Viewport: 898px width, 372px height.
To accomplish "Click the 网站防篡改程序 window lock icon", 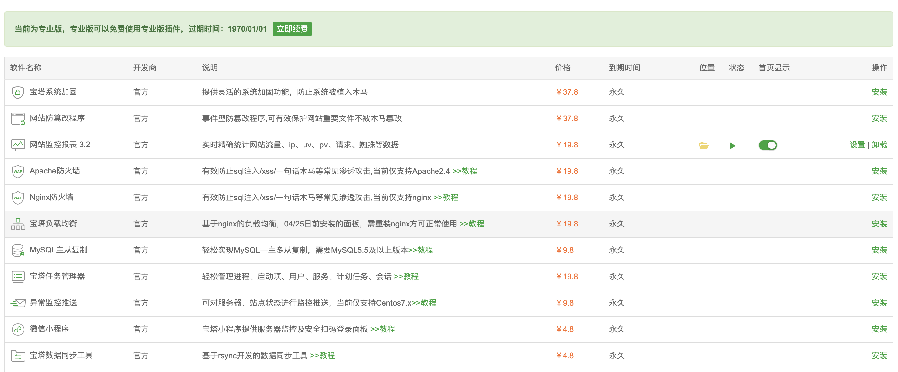I will pyautogui.click(x=18, y=119).
